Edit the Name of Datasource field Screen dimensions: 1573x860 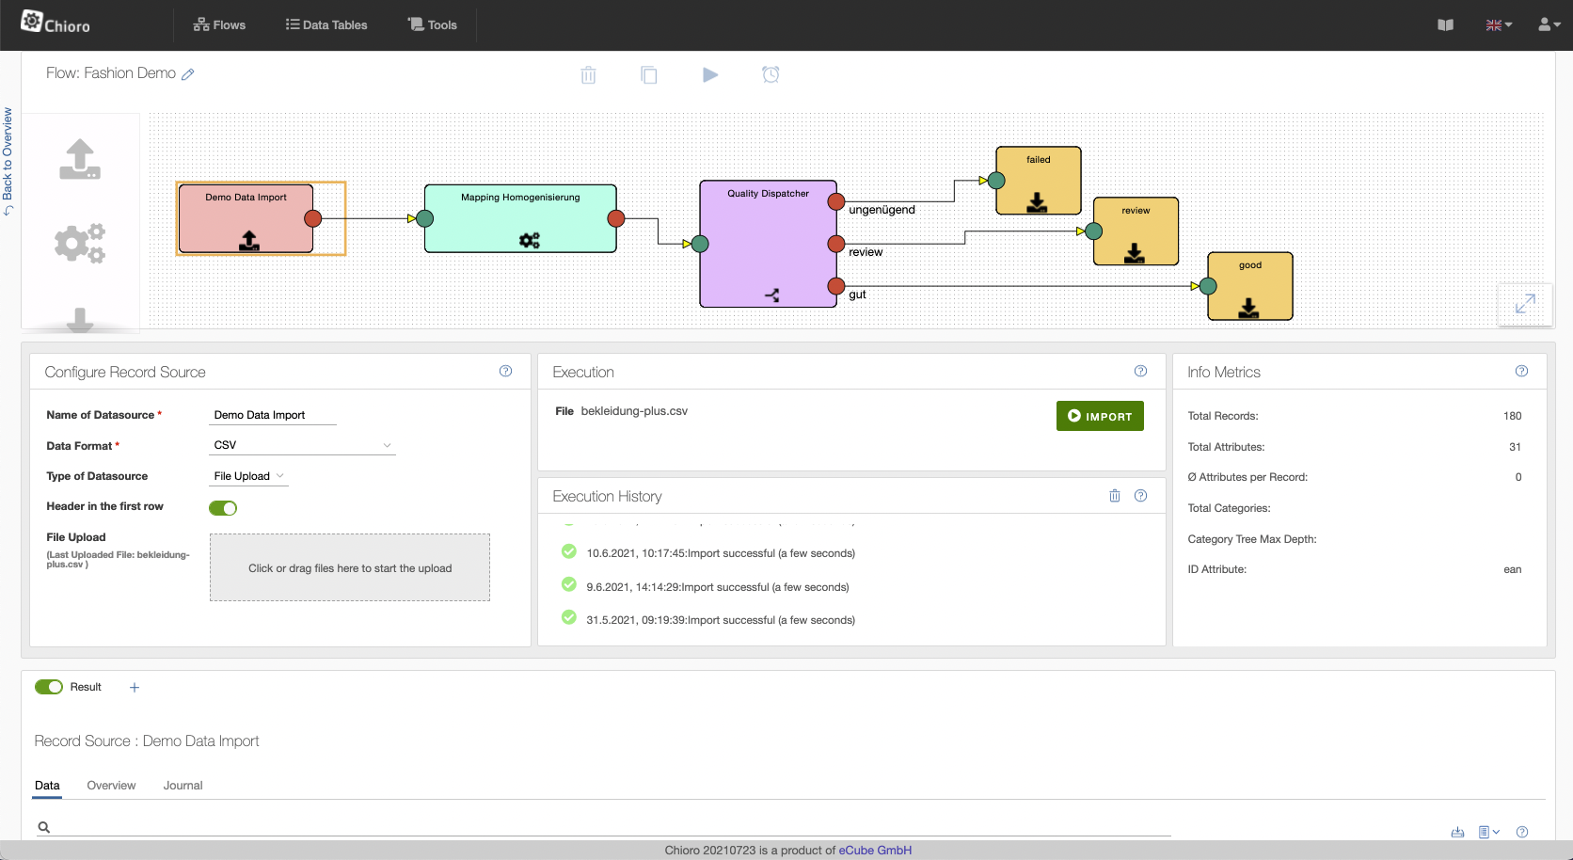pyautogui.click(x=273, y=415)
